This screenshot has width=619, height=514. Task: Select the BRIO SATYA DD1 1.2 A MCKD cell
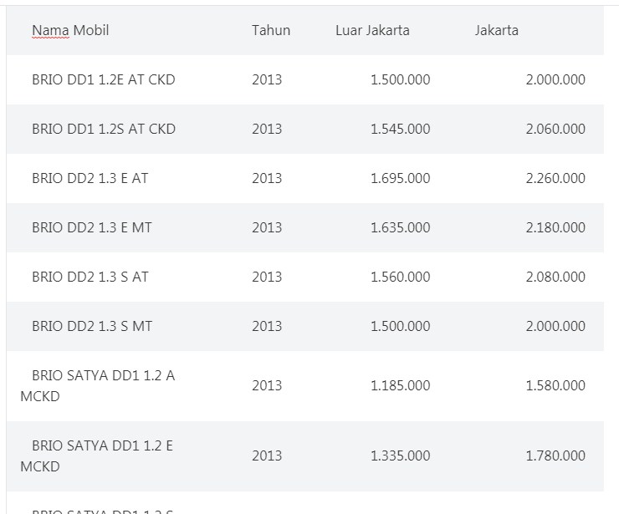[x=98, y=386]
